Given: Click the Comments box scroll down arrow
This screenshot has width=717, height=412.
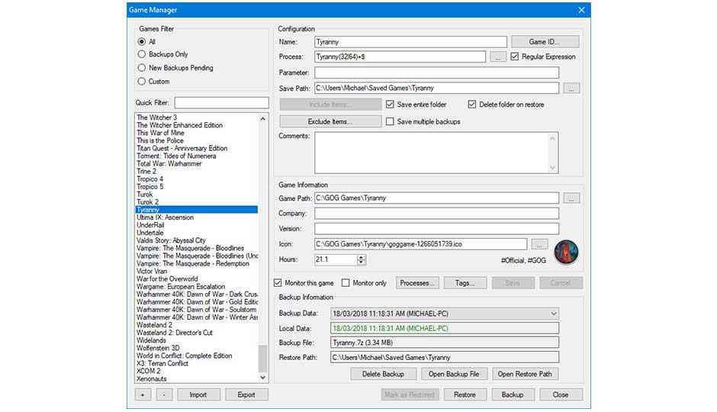Looking at the screenshot, I should 552,168.
